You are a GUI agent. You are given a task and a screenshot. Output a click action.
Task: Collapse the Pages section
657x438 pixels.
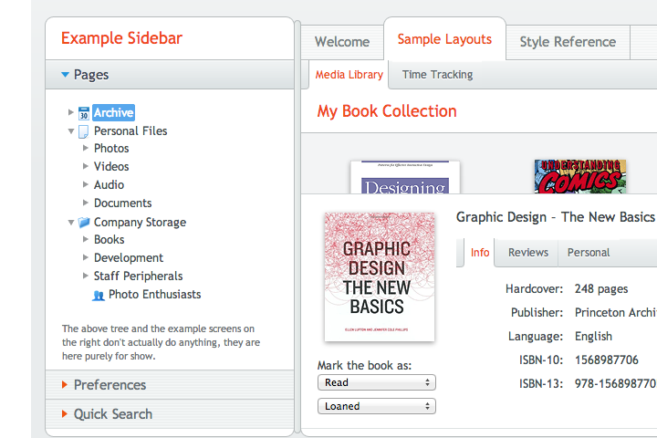coord(66,75)
